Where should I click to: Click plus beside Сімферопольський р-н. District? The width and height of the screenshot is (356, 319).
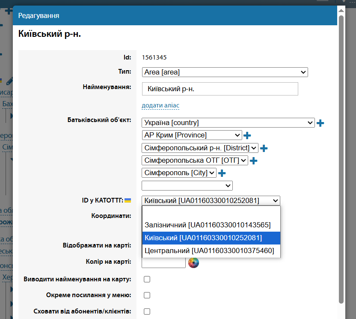pos(264,148)
